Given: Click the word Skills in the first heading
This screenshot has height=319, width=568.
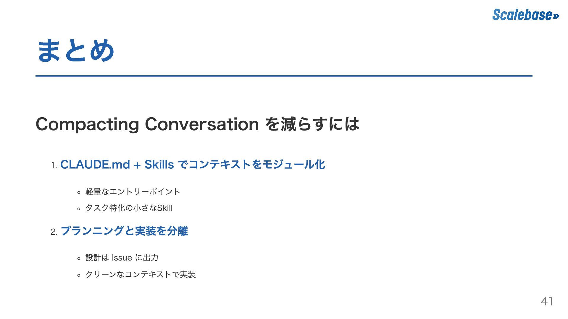Looking at the screenshot, I should 159,165.
